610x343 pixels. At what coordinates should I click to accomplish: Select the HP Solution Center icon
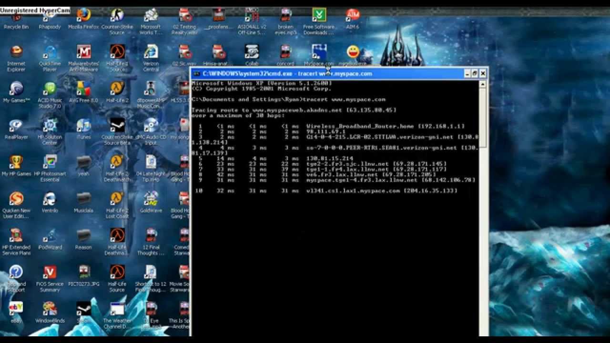pos(50,132)
